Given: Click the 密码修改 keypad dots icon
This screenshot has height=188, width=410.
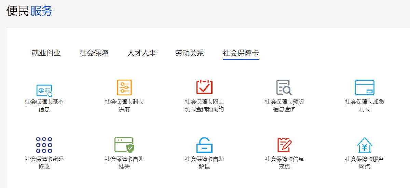Looking at the screenshot, I should coord(44,145).
